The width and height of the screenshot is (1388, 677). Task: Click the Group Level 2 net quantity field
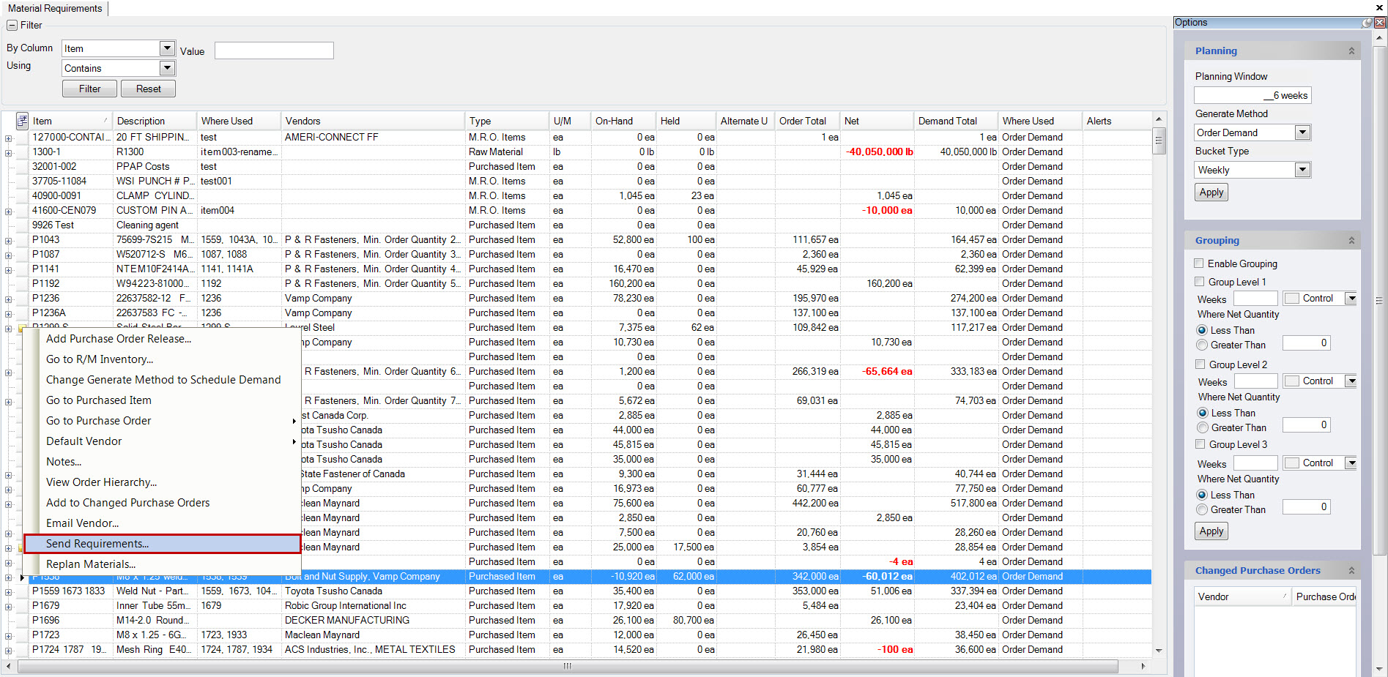click(x=1306, y=425)
